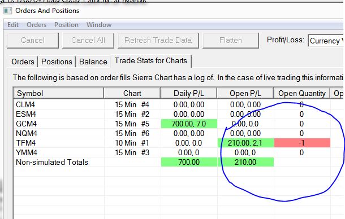Click the Daily P/L column header
The image size is (345, 219).
point(189,93)
